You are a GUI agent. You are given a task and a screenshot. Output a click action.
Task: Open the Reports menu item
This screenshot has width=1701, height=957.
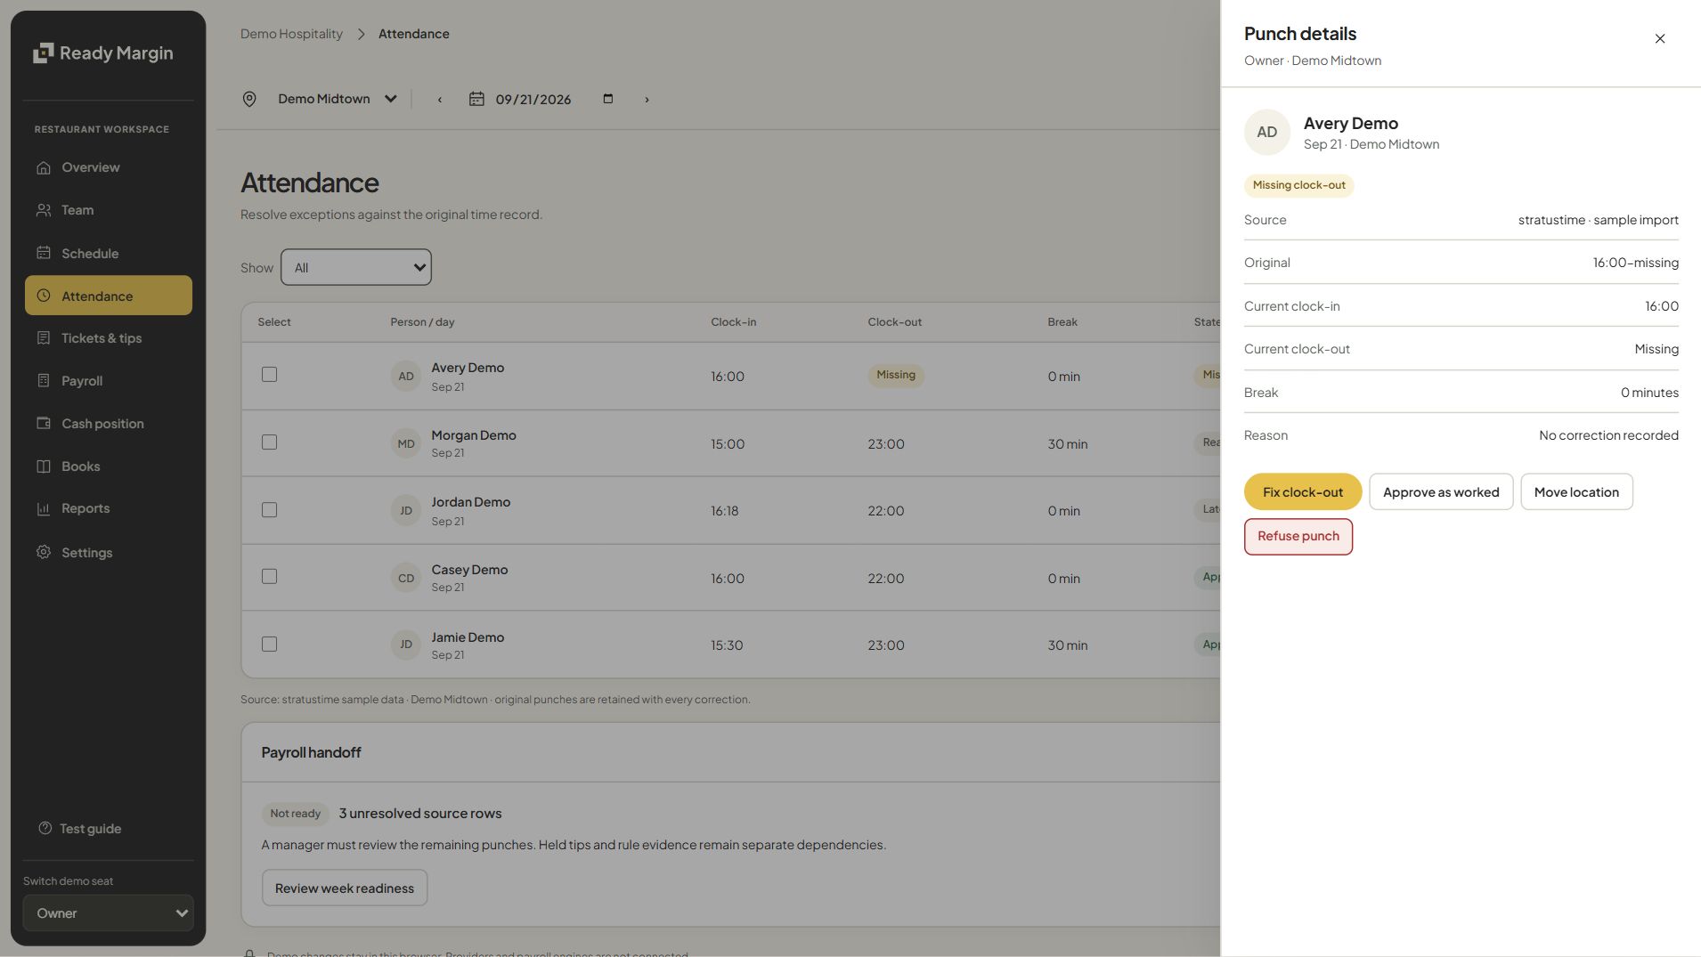tap(108, 508)
